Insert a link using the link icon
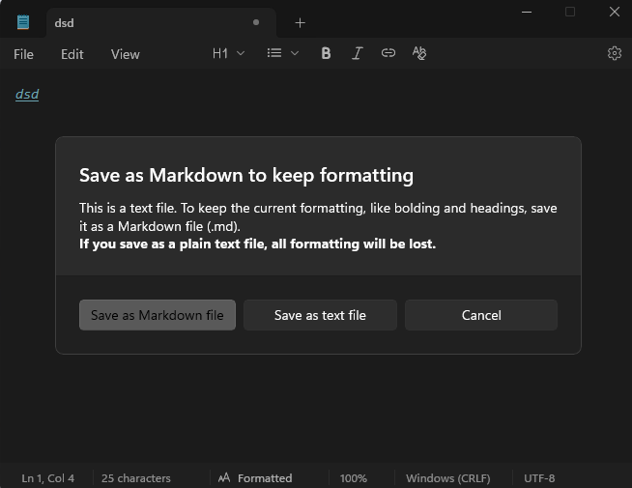The width and height of the screenshot is (632, 488). (x=388, y=53)
